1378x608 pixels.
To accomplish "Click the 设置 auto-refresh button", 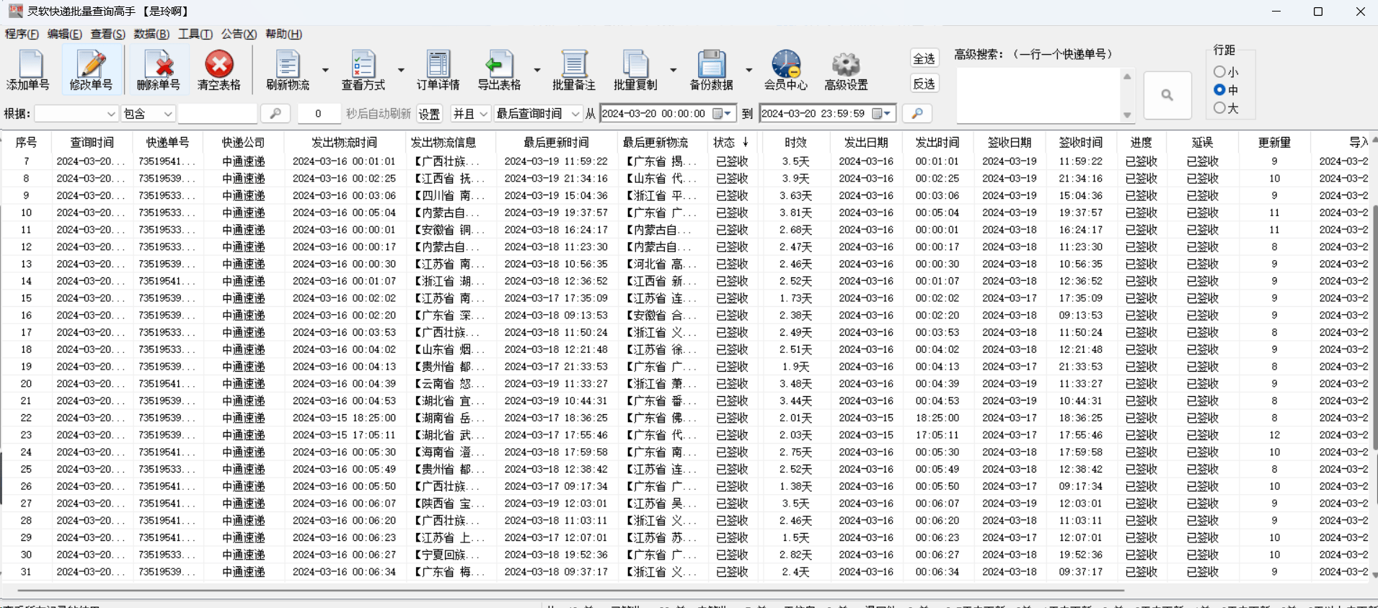I will pos(430,114).
